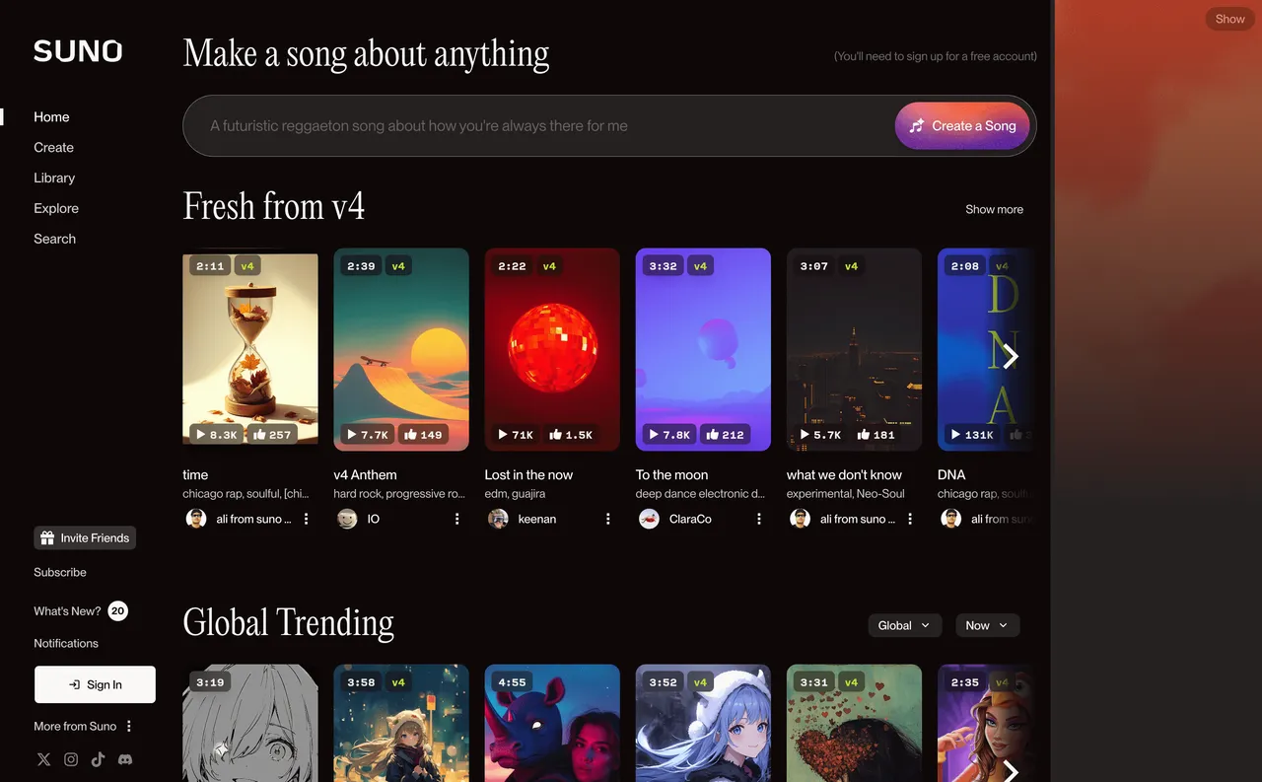Screen dimensions: 1262x782
Task: Show more songs from Fresh from v4
Action: click(994, 209)
